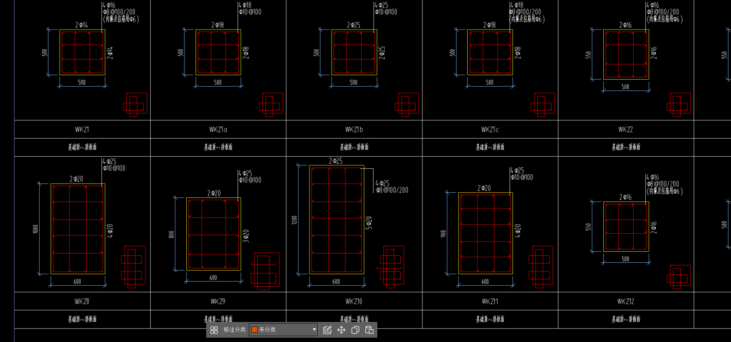
Task: Click 基础顶~顶板面 elevation text under WKZ2
Action: [x=626, y=147]
